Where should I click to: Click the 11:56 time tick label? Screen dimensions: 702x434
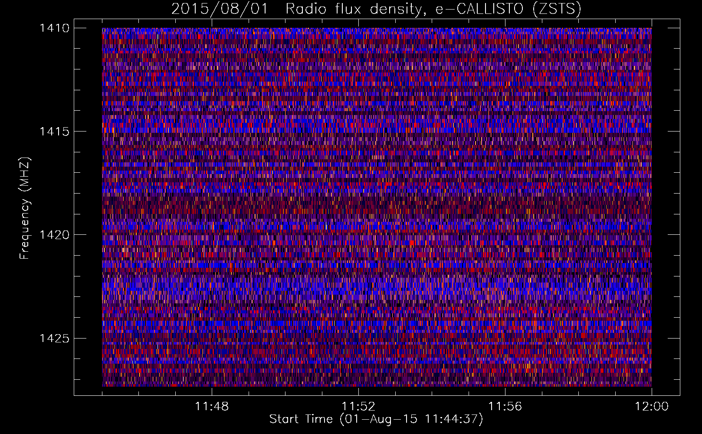click(505, 407)
